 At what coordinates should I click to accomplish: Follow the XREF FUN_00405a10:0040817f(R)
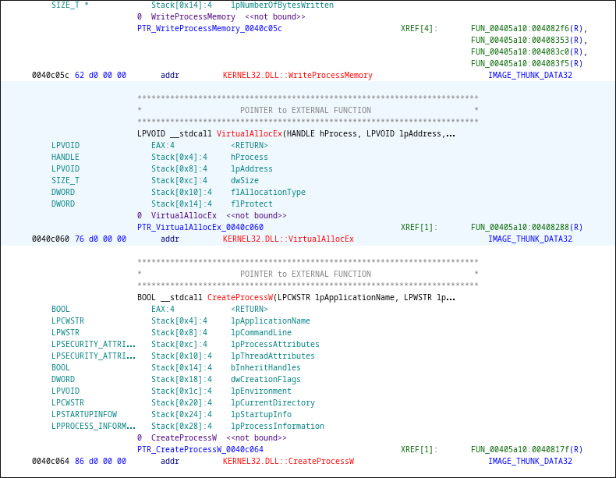tap(526, 450)
